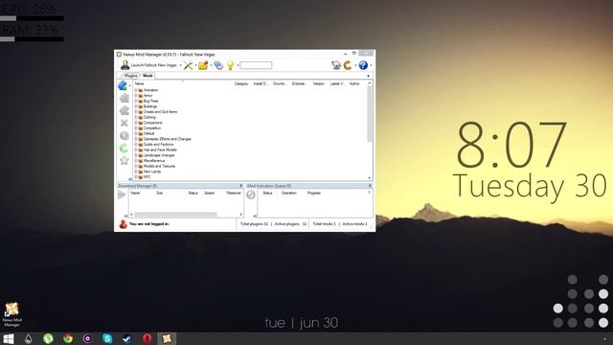The image size is (613, 345).
Task: Sort mods by Author column
Action: (354, 83)
